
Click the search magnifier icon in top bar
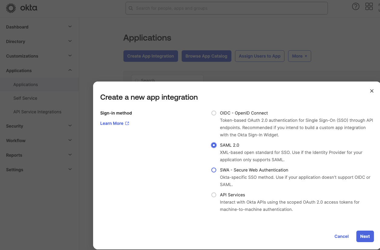pyautogui.click(x=131, y=8)
